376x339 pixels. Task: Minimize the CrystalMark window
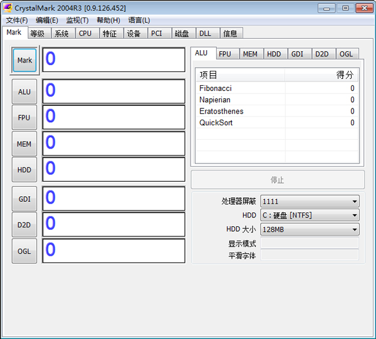pyautogui.click(x=326, y=8)
